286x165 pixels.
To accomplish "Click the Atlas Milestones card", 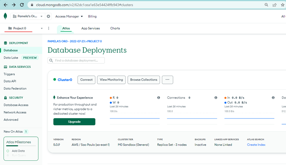I will [21, 149].
